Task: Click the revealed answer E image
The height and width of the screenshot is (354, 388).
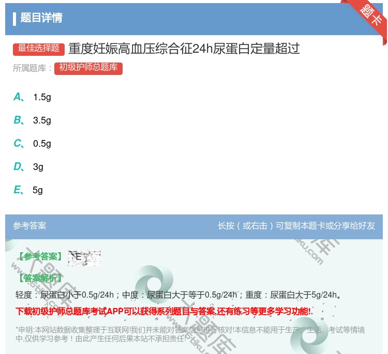Action: [x=84, y=257]
